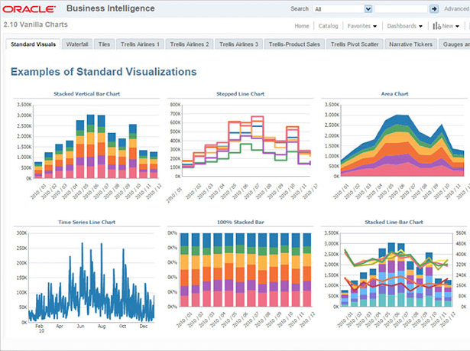Open the Catalog link
This screenshot has height=351, width=470.
click(x=328, y=26)
